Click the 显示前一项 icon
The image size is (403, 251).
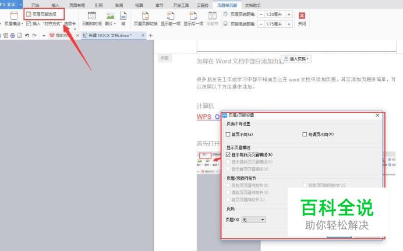coord(171,16)
